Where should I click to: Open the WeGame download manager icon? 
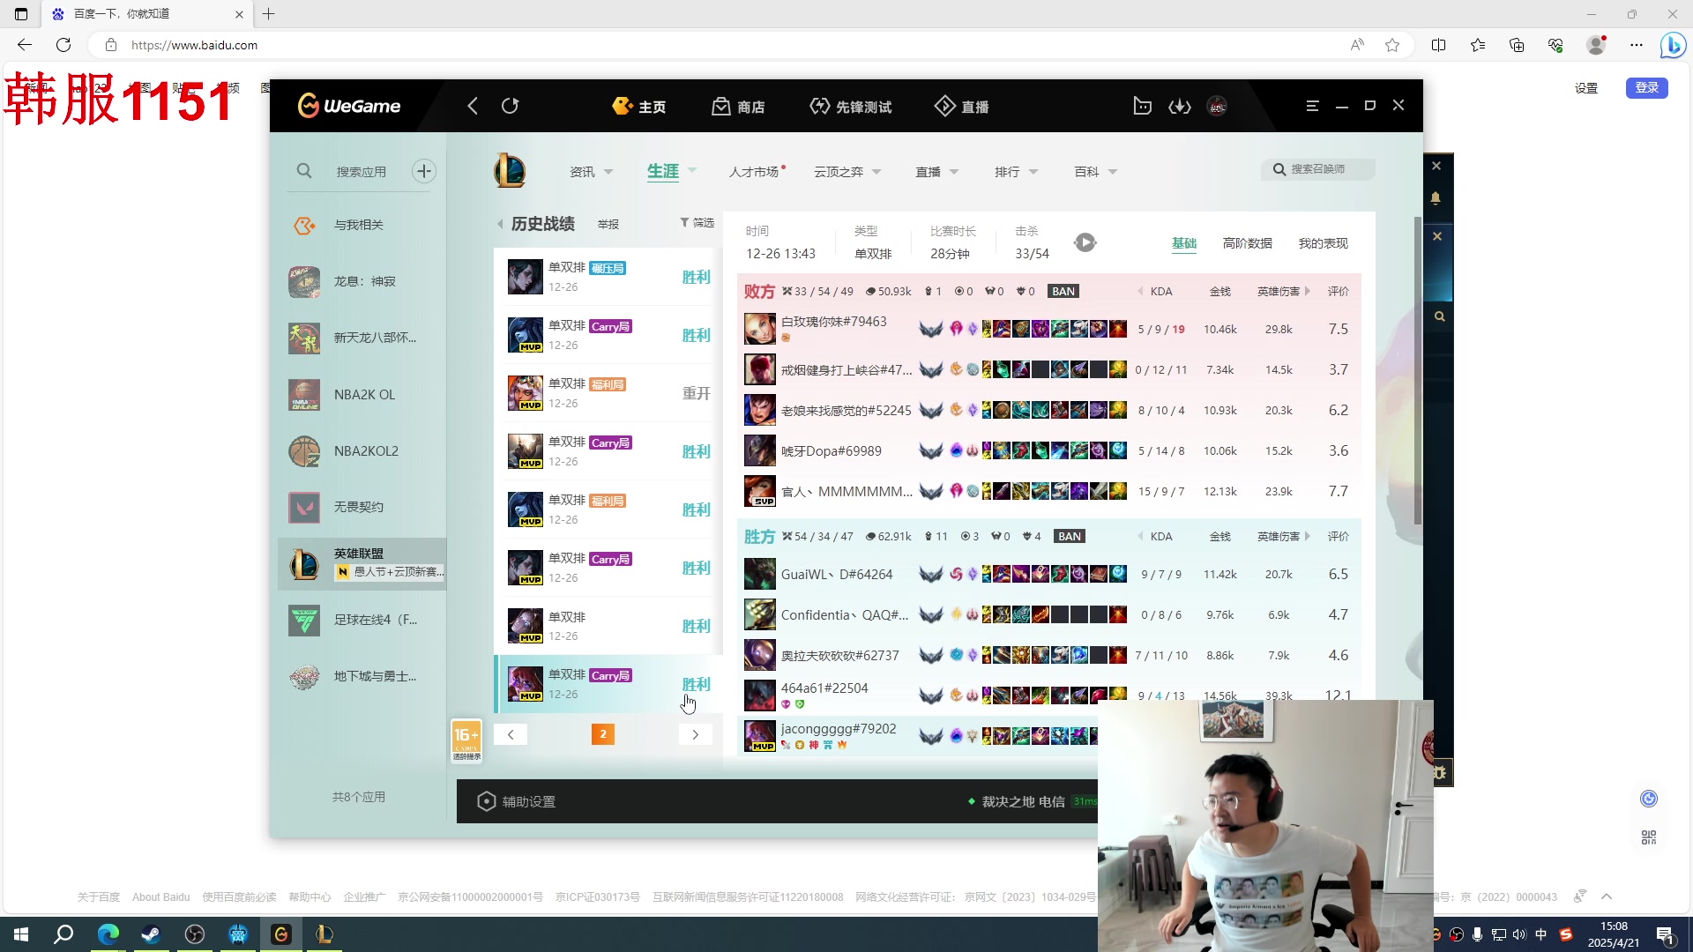tap(1179, 107)
